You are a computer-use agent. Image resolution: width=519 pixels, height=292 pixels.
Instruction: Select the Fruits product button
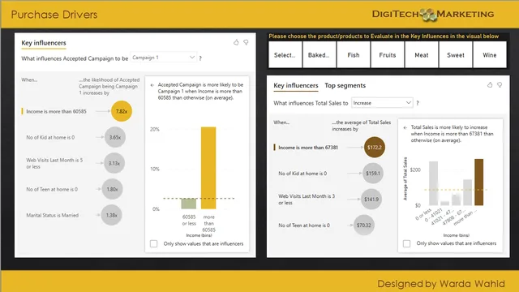point(388,55)
